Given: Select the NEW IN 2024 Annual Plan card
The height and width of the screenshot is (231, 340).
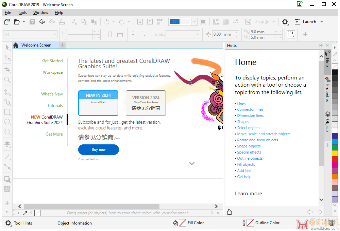Looking at the screenshot, I should pyautogui.click(x=98, y=103).
